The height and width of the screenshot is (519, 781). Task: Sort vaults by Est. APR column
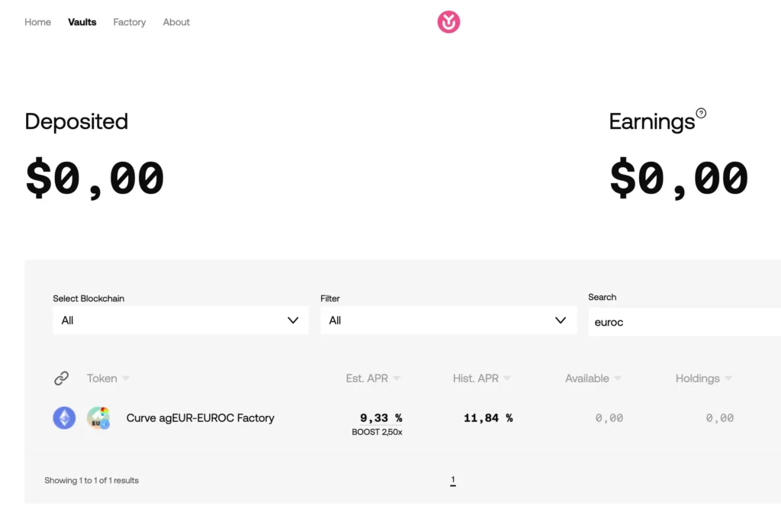372,379
